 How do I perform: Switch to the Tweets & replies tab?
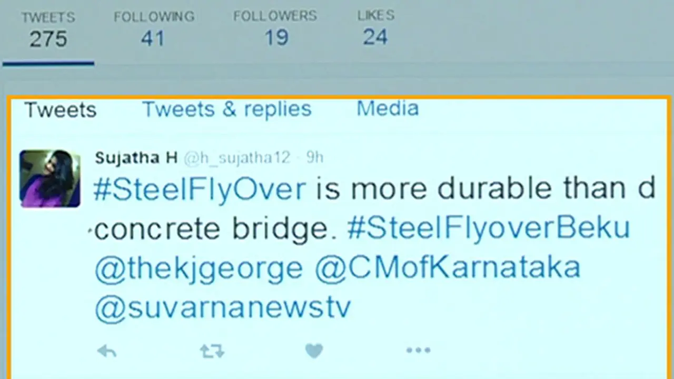coord(227,109)
